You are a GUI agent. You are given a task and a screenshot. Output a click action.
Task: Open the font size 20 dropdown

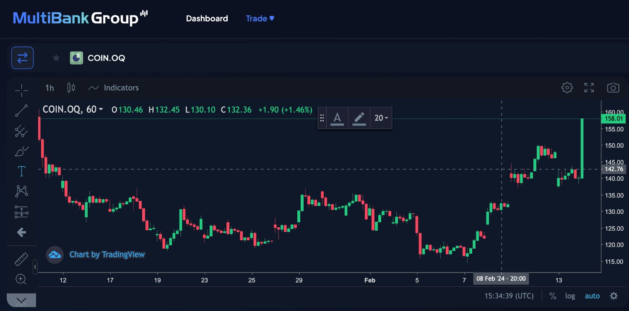click(x=381, y=118)
